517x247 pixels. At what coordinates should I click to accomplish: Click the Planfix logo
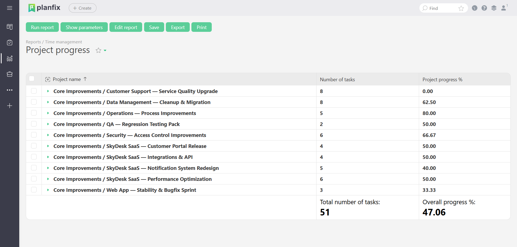(x=44, y=8)
